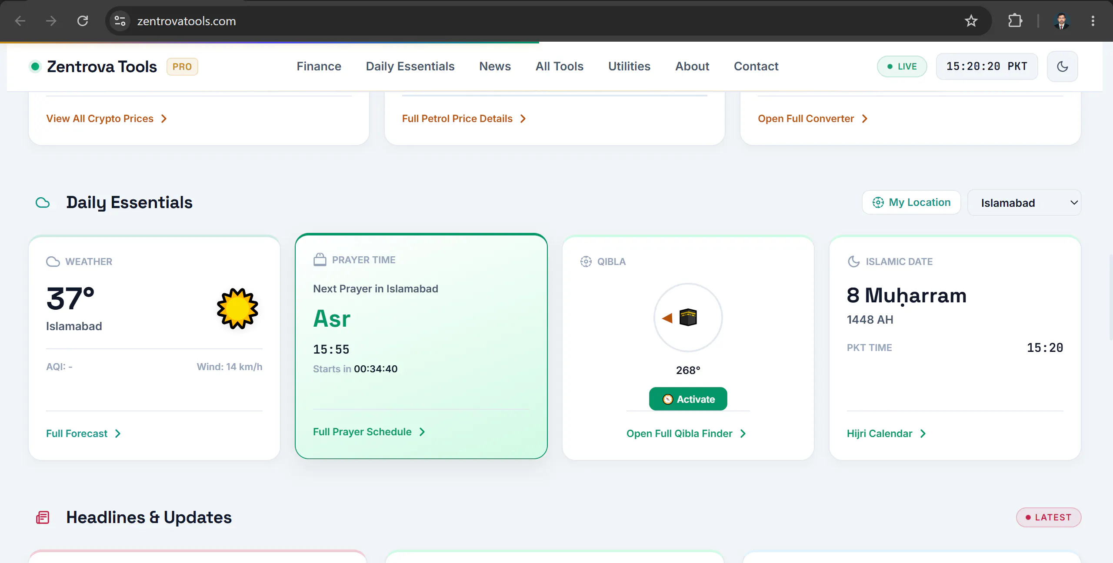
Task: Open View All Crypto Prices
Action: coord(107,119)
